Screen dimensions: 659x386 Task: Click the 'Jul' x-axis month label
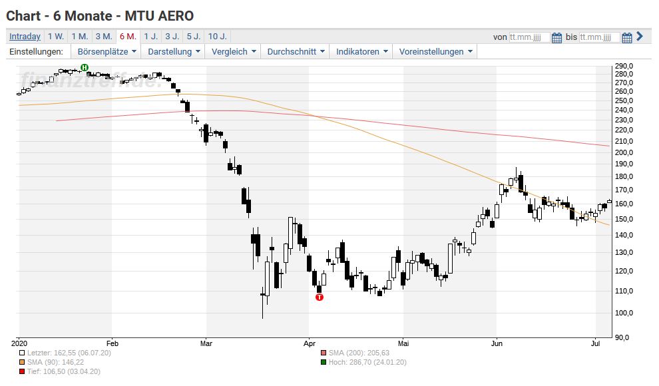(595, 343)
